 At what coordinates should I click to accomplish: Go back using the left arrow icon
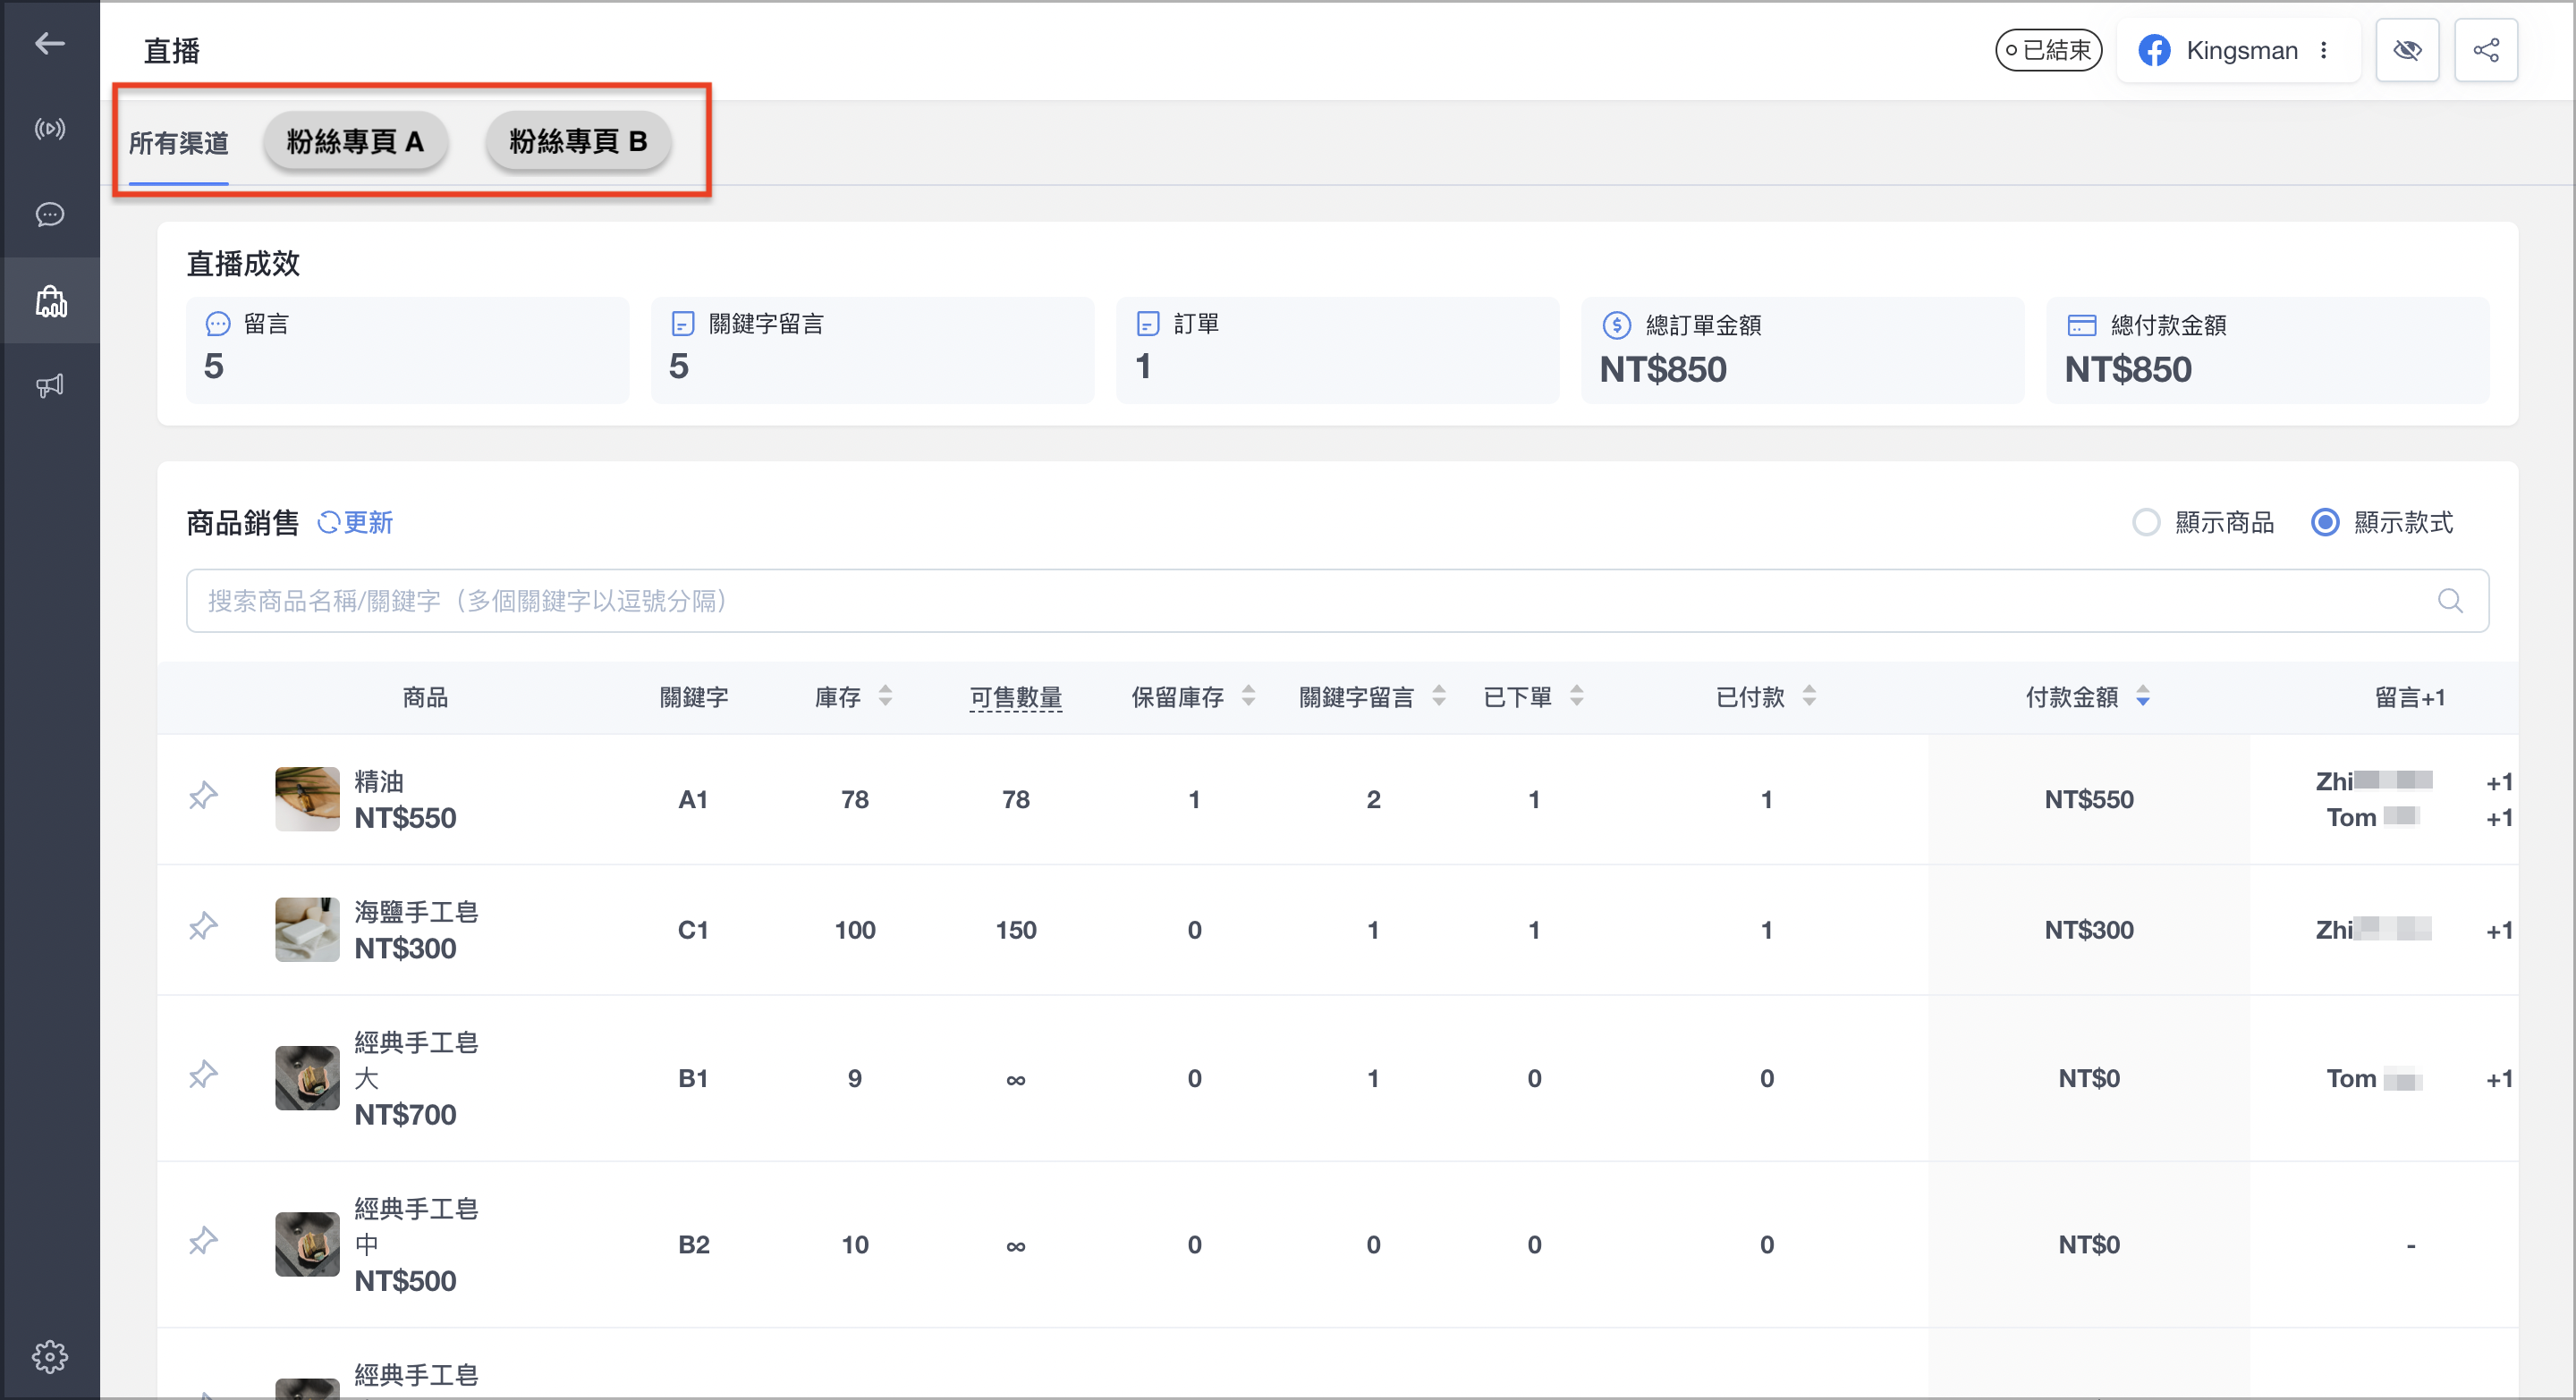[x=49, y=43]
